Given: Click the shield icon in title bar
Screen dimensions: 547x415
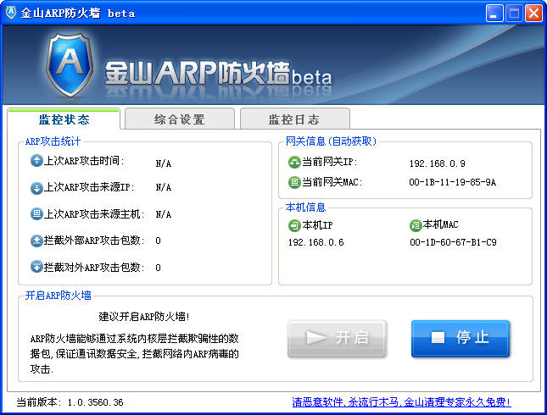Looking at the screenshot, I should [11, 13].
